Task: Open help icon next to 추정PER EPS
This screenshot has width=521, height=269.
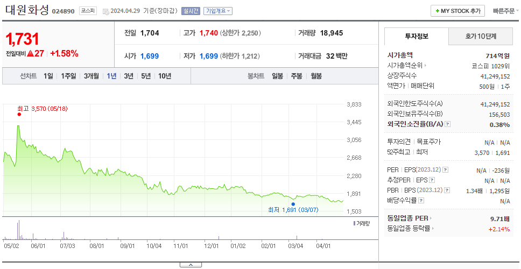Action: 432,180
